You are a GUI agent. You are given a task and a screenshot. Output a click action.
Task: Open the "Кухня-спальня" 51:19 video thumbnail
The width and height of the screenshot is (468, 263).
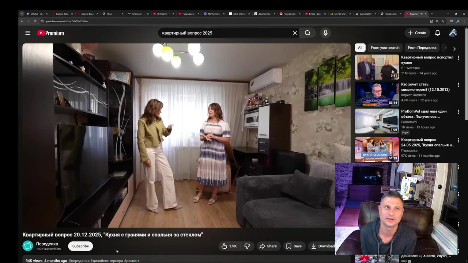(x=377, y=149)
